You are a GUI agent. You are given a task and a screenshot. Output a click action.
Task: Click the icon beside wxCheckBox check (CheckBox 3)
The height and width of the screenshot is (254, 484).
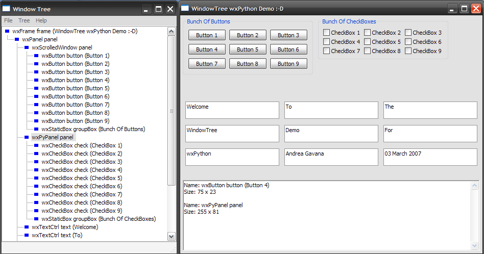click(36, 162)
